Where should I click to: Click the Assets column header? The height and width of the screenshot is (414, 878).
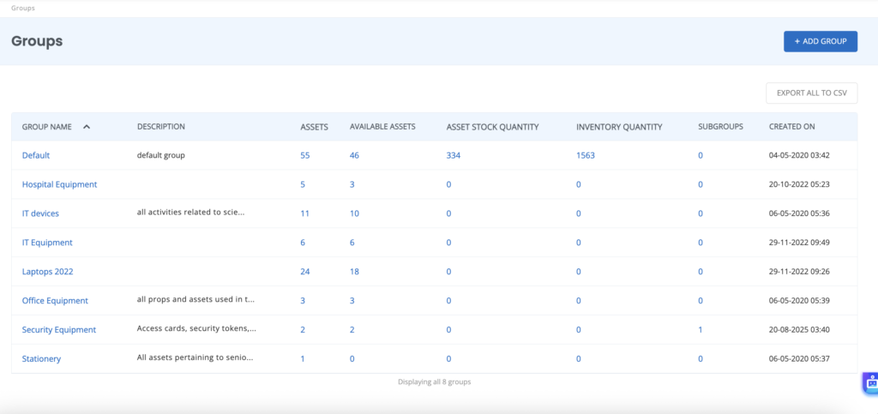[314, 127]
